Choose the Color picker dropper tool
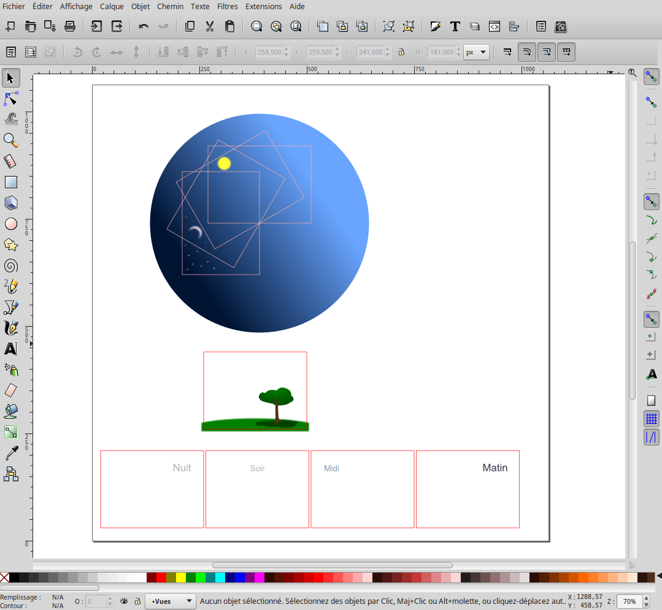 10,453
